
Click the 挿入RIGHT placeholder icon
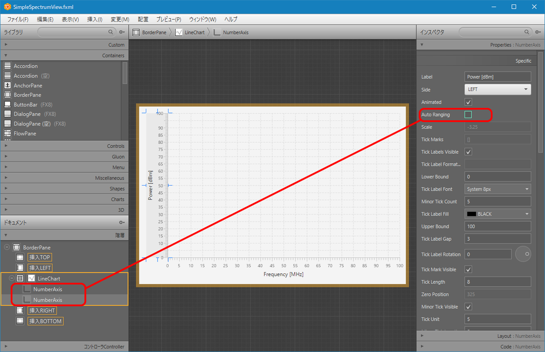coord(20,311)
